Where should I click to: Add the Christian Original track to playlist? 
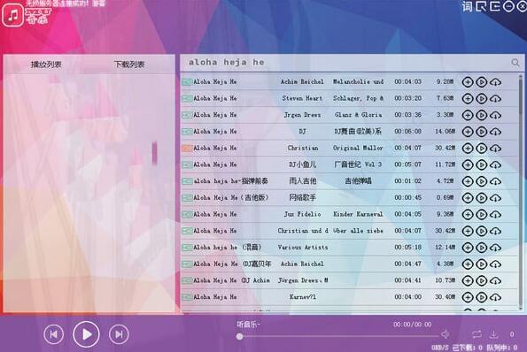pyautogui.click(x=468, y=148)
